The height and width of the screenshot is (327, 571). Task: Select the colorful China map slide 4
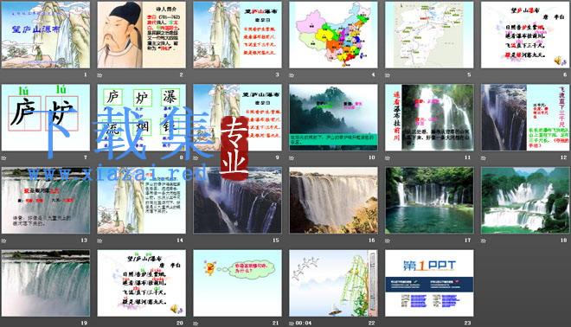(333, 35)
